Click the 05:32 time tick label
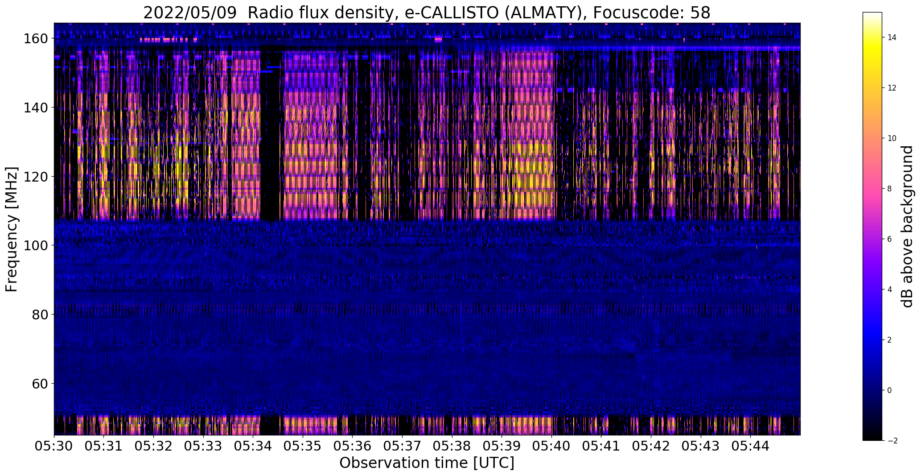Image resolution: width=921 pixels, height=476 pixels. 153,446
